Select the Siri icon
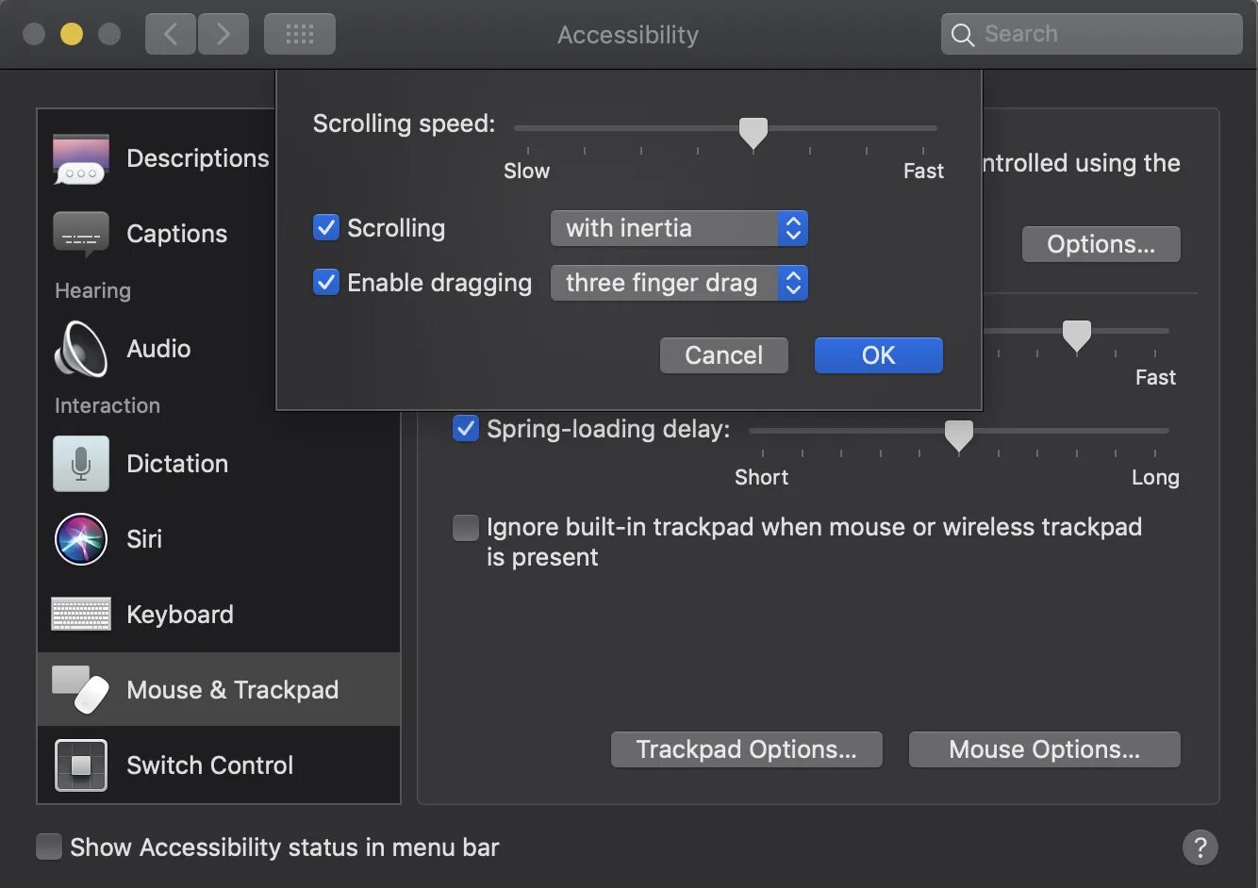The image size is (1258, 888). [81, 539]
